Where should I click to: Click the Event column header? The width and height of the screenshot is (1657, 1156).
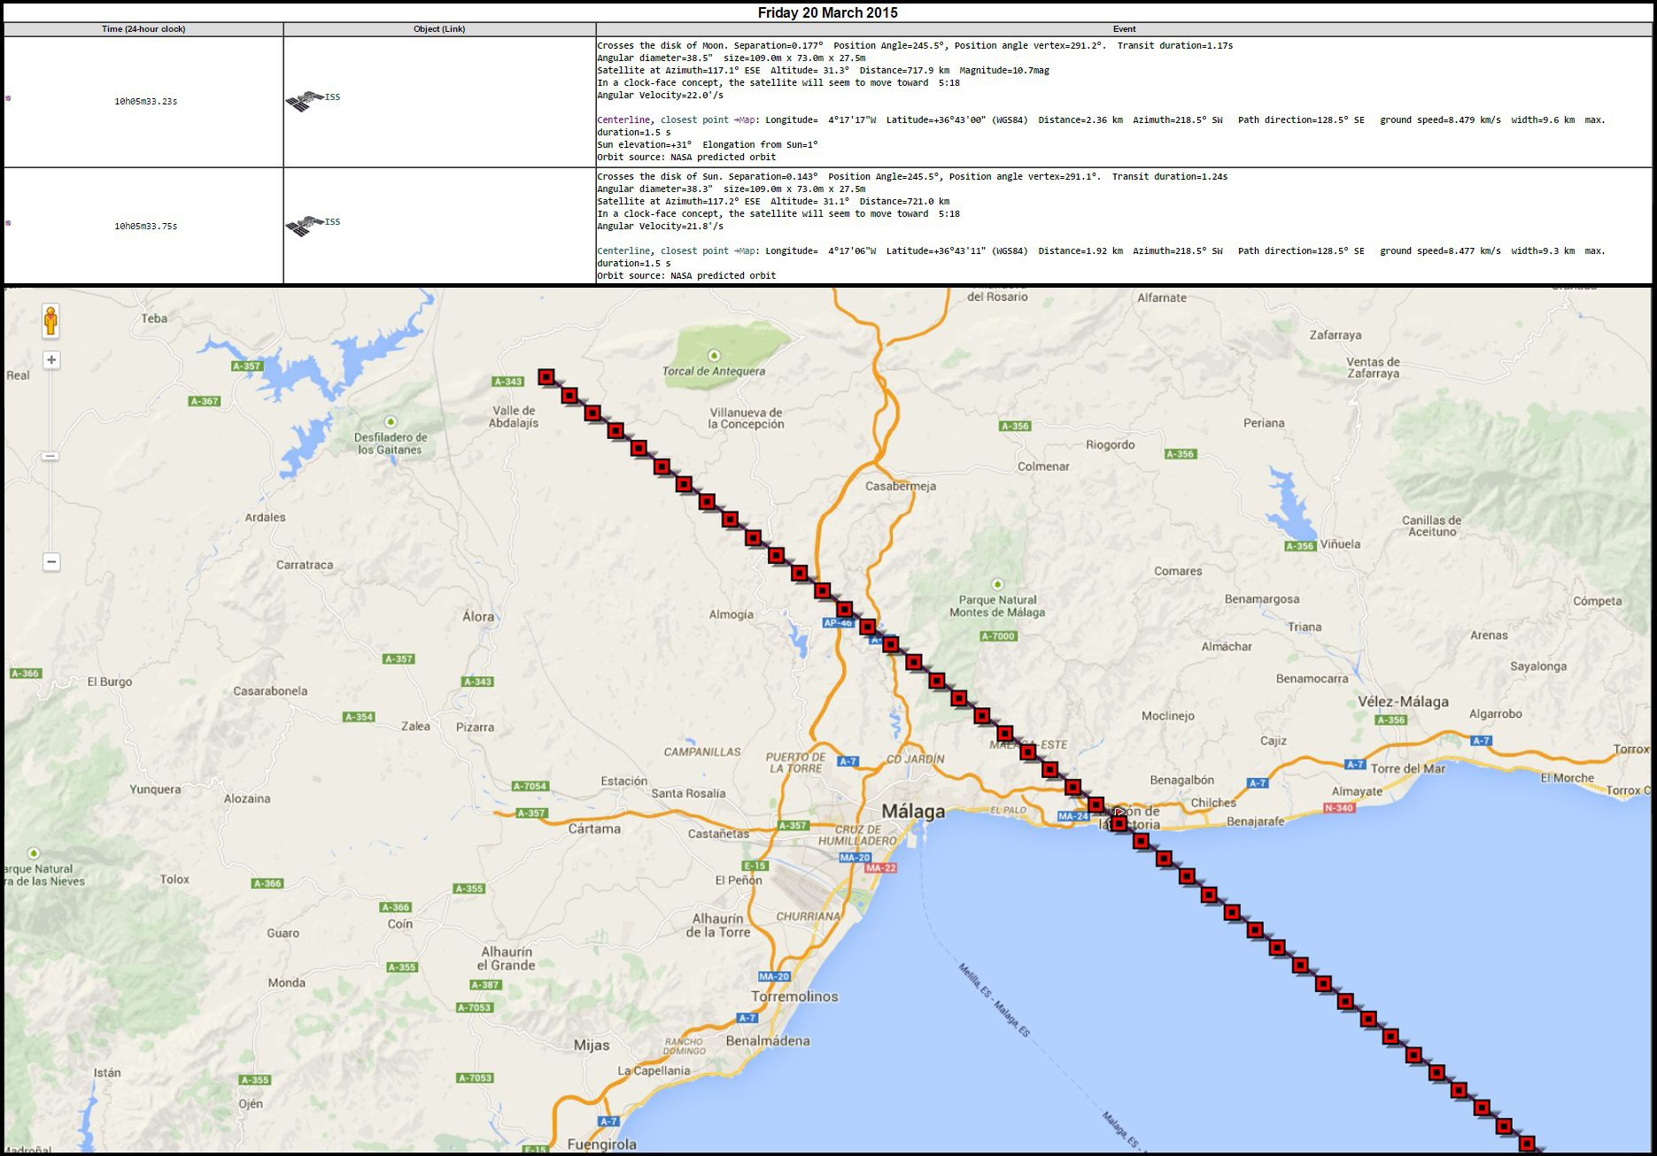[1124, 29]
